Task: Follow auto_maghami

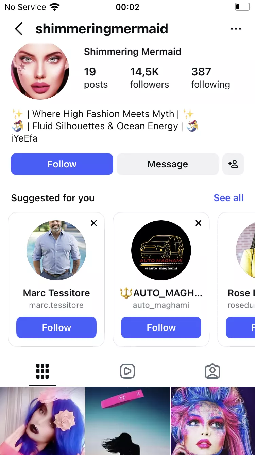Action: [161, 327]
